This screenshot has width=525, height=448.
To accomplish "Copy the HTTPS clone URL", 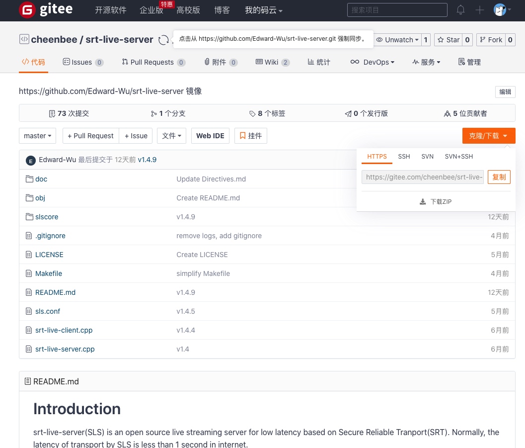I will tap(499, 177).
